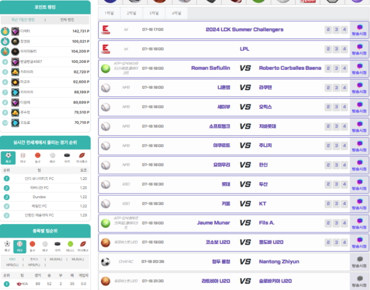Click the soccer ball icon on the Nantong Zhiyun row
The image size is (370, 290).
(105, 262)
